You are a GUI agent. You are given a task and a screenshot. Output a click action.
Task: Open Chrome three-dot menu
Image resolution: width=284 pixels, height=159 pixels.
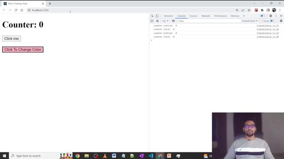point(280,10)
